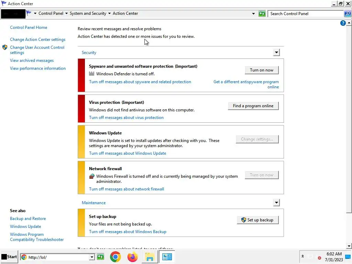Launch Google Chrome from the taskbar
Image resolution: width=352 pixels, height=264 pixels.
point(115,257)
